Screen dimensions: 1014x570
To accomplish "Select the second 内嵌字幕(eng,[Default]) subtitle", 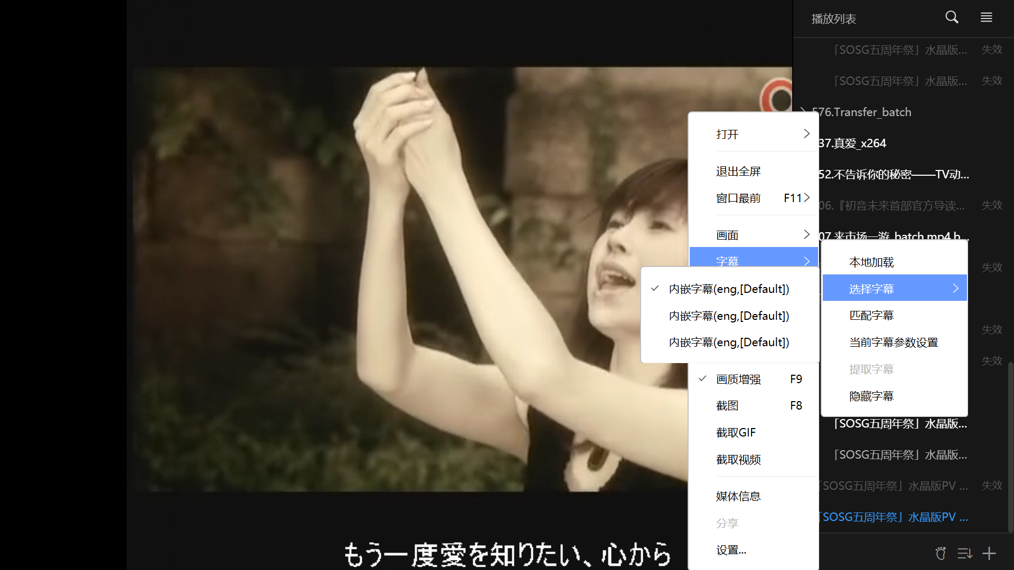I will (729, 315).
